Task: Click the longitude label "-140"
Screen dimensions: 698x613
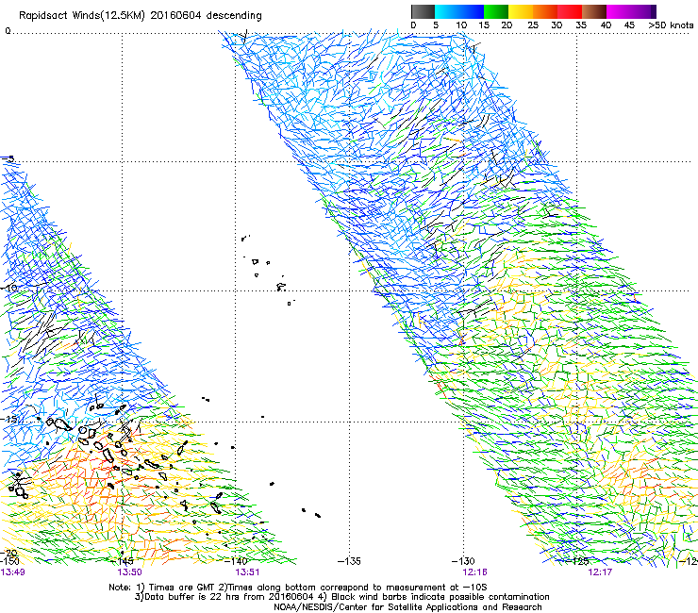Action: [236, 561]
